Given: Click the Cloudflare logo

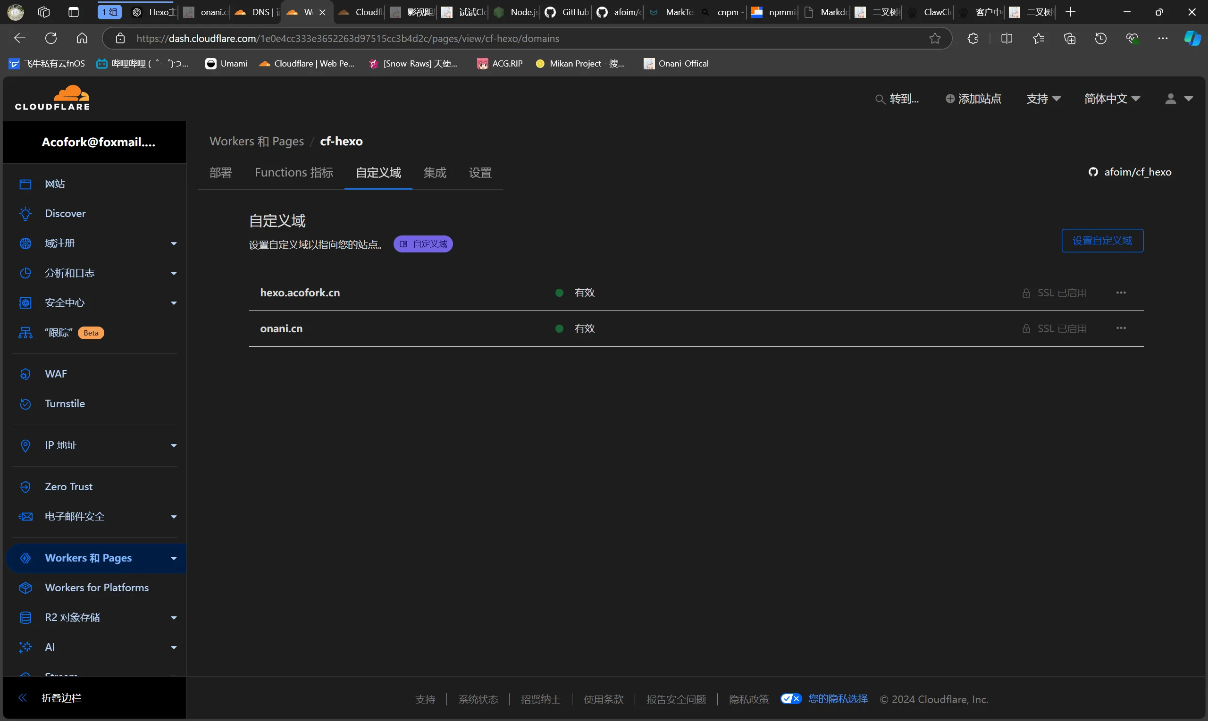Looking at the screenshot, I should [52, 98].
